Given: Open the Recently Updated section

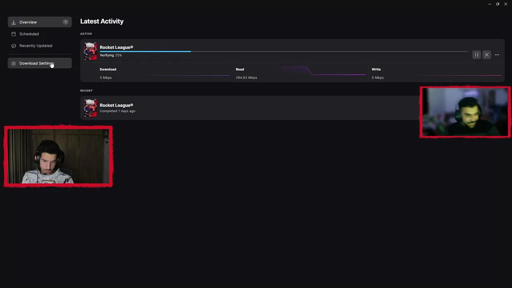Looking at the screenshot, I should (40, 46).
